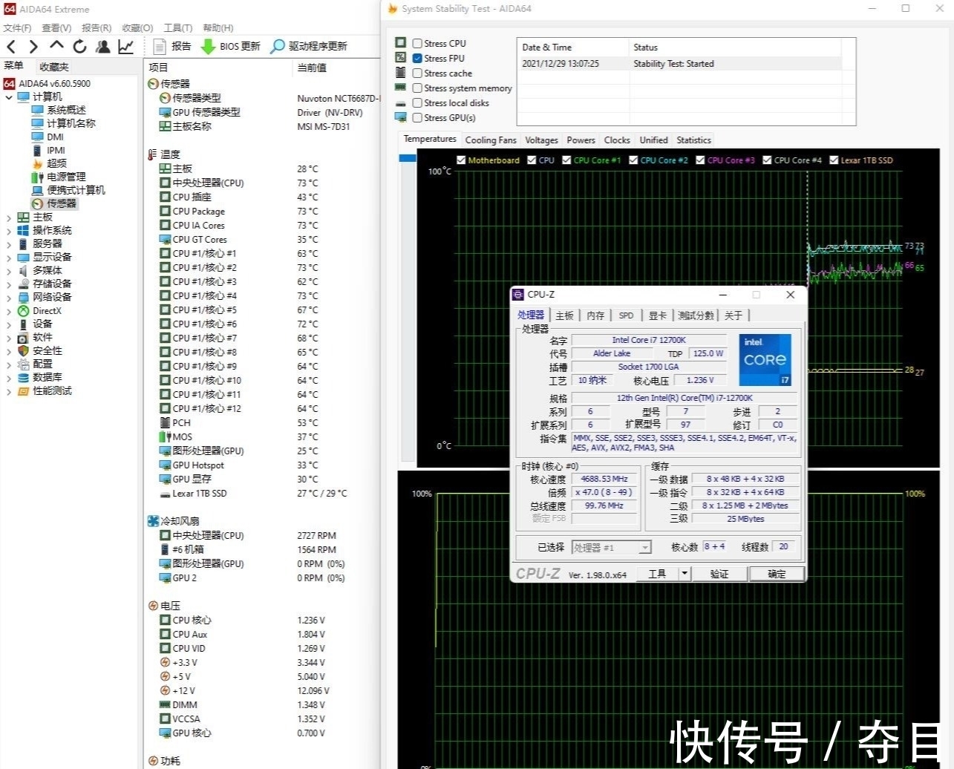Image resolution: width=954 pixels, height=769 pixels.
Task: Expand the 操作系统 tree node
Action: (9, 231)
